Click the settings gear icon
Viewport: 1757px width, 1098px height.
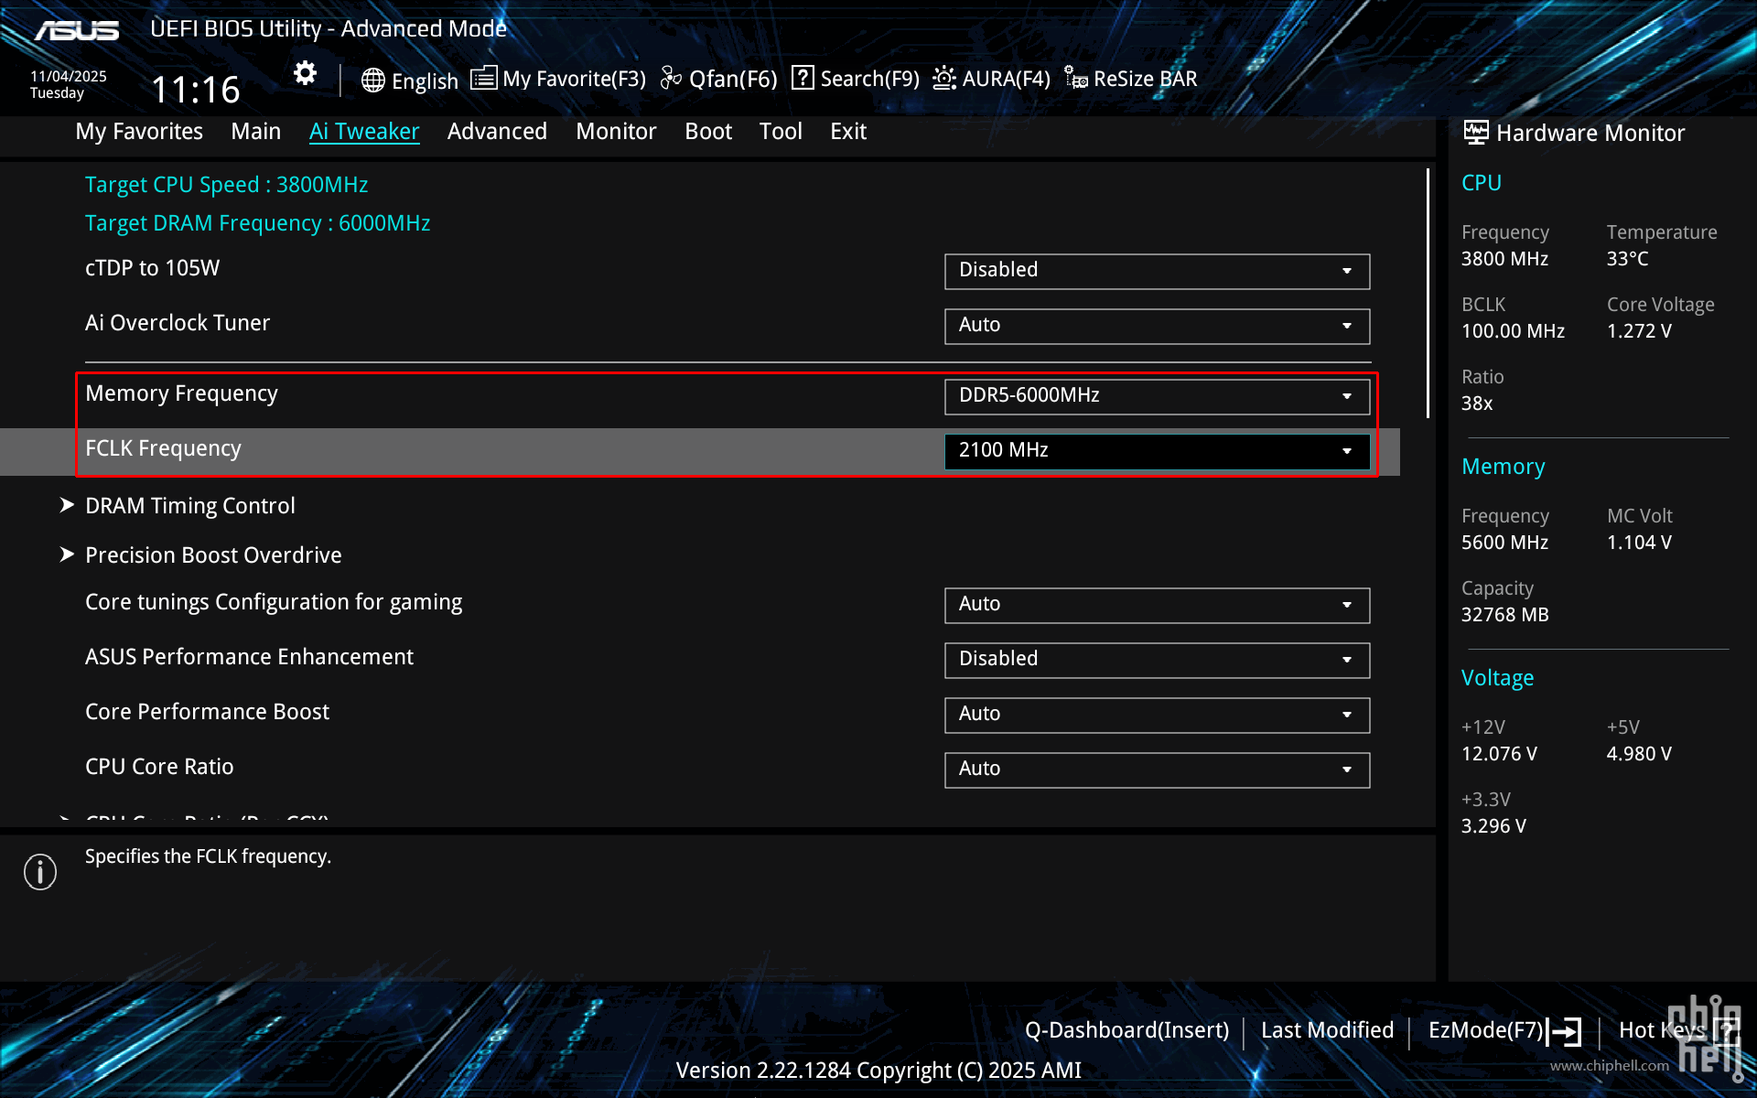tap(305, 73)
